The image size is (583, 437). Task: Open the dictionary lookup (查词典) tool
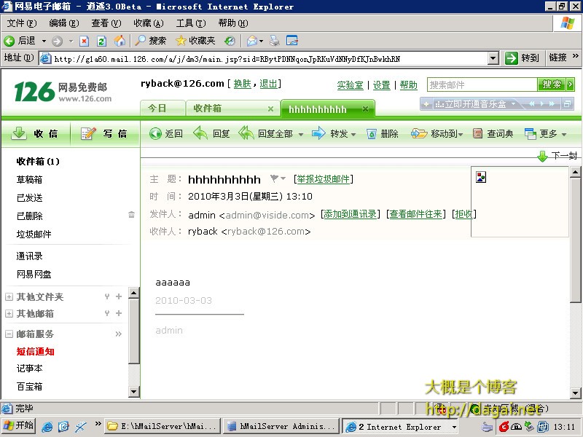point(478,133)
